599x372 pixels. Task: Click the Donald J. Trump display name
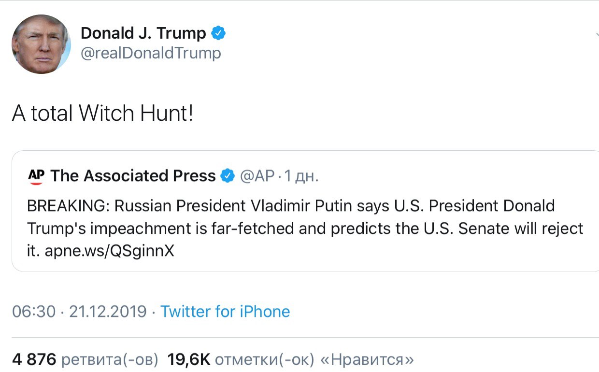click(143, 33)
